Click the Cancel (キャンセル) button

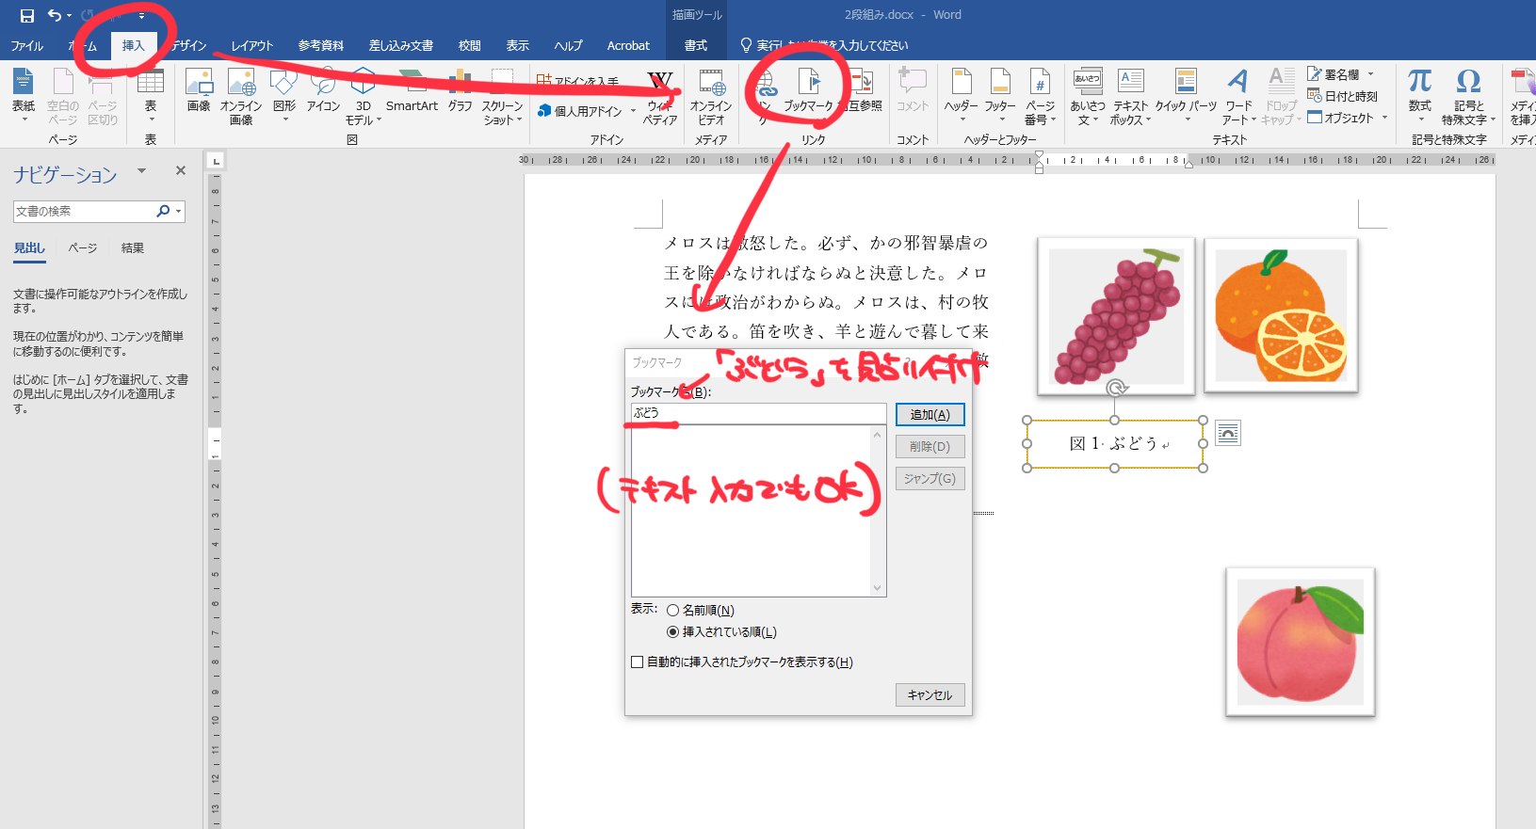[930, 695]
